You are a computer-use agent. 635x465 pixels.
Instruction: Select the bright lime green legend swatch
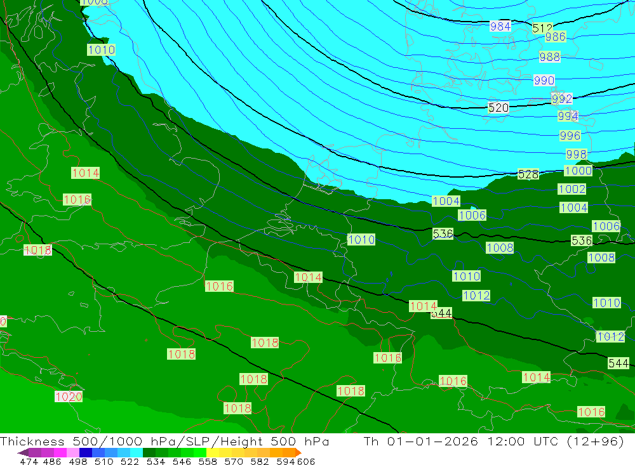click(200, 452)
